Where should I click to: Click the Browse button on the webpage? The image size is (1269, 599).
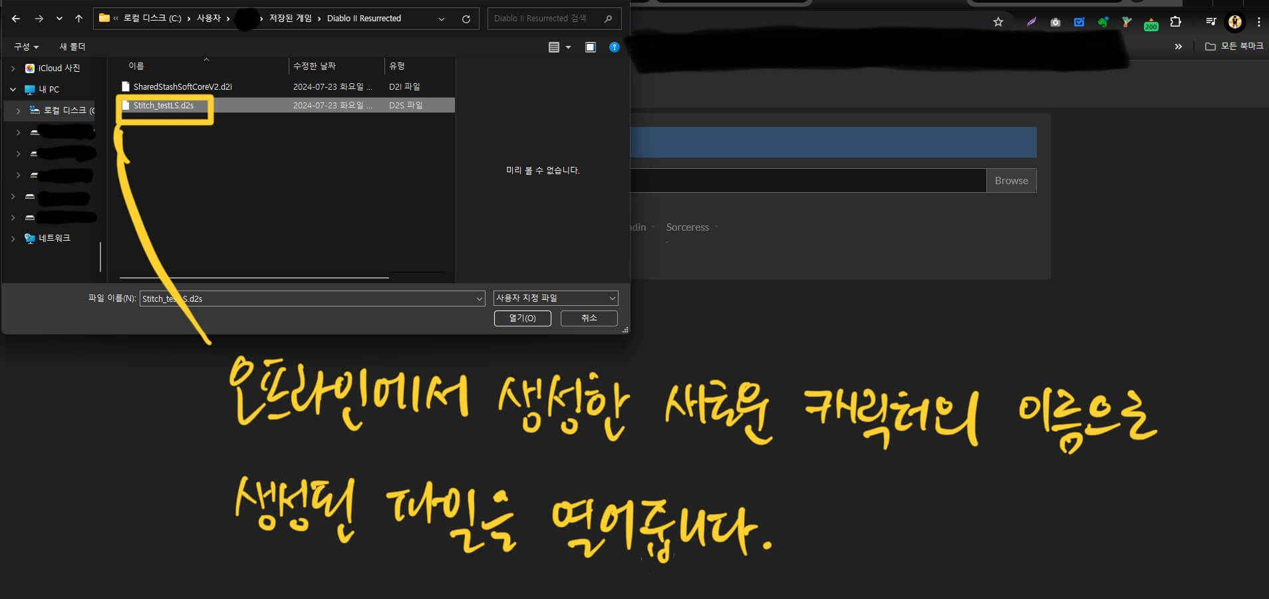pyautogui.click(x=1011, y=180)
